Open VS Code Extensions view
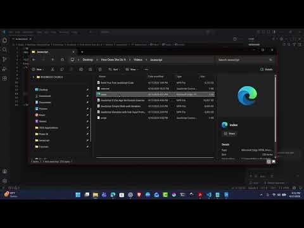Viewport: 304px width, 228px height. pyautogui.click(x=4, y=79)
